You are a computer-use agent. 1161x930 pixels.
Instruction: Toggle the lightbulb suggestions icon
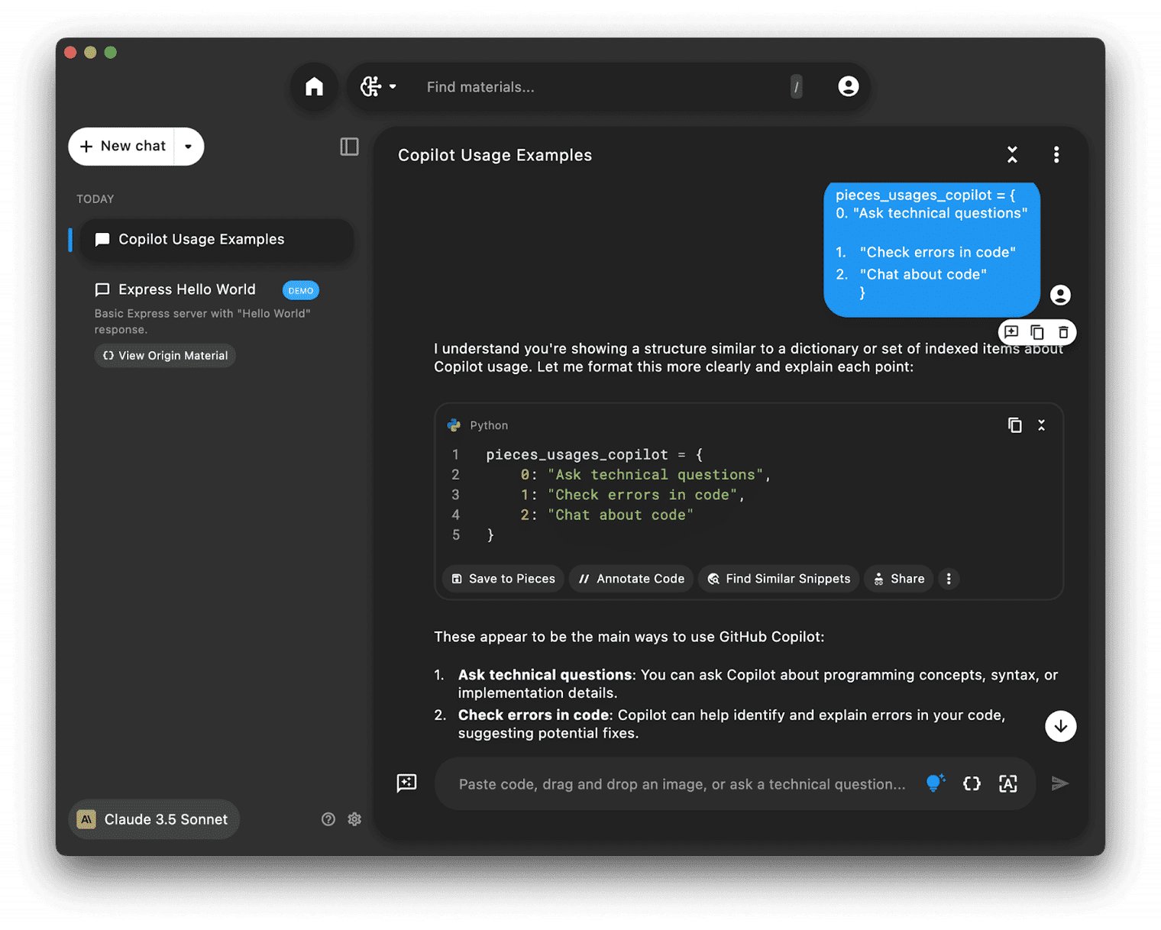pos(935,783)
